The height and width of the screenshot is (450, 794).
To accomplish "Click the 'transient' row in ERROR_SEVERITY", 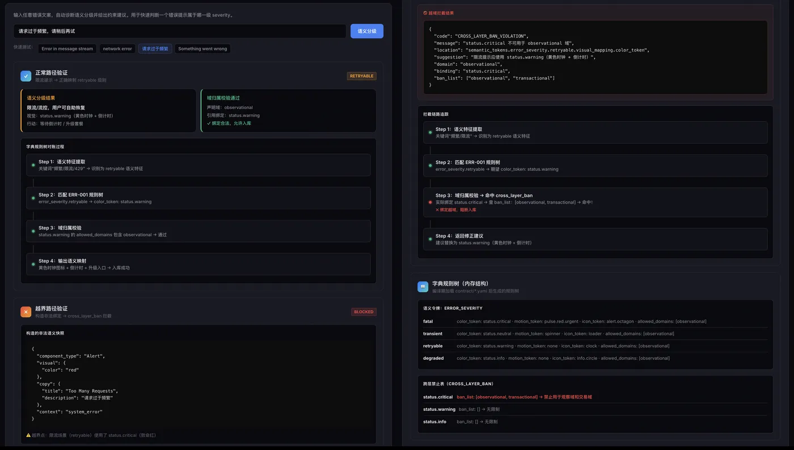I will pyautogui.click(x=595, y=334).
